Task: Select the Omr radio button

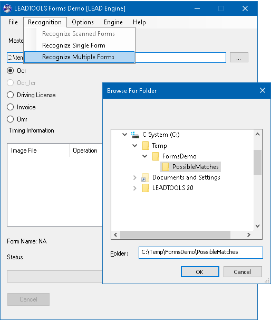Action: (x=10, y=119)
